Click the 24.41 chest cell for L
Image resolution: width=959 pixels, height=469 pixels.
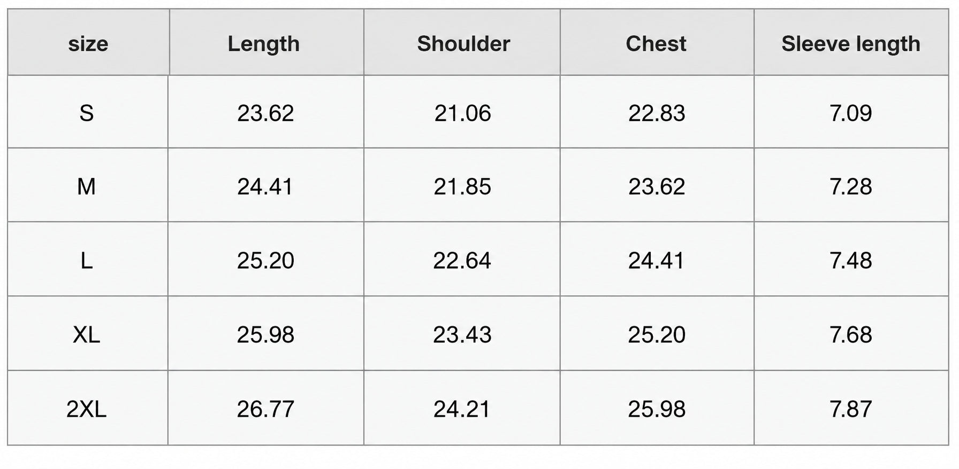(x=657, y=259)
